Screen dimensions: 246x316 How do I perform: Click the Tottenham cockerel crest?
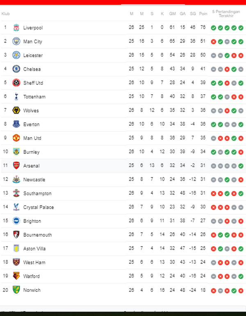16,97
